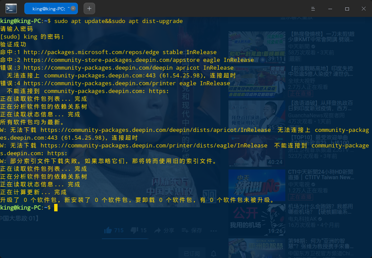Click the like thumbs-up icon showing 715
The image size is (372, 258).
point(108,230)
